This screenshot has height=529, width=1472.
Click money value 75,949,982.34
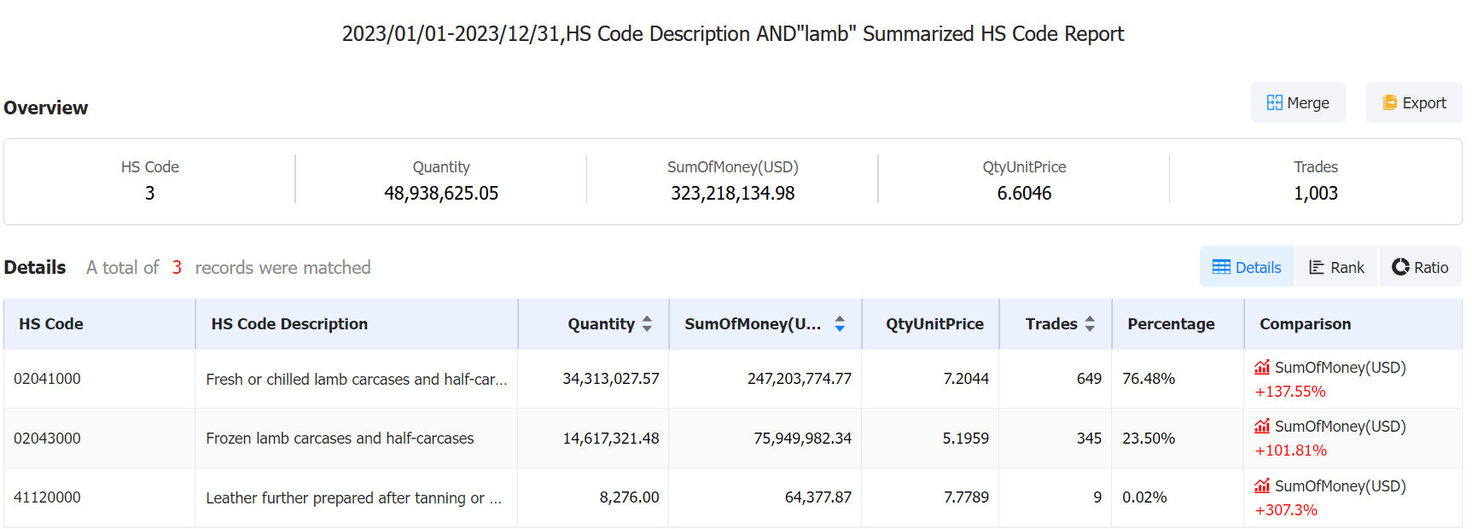coord(803,439)
